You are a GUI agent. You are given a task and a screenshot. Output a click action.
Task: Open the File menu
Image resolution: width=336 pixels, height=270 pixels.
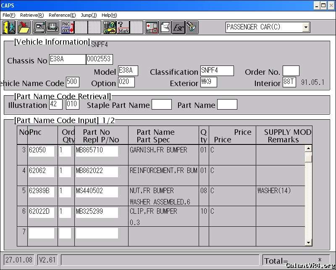(x=9, y=15)
